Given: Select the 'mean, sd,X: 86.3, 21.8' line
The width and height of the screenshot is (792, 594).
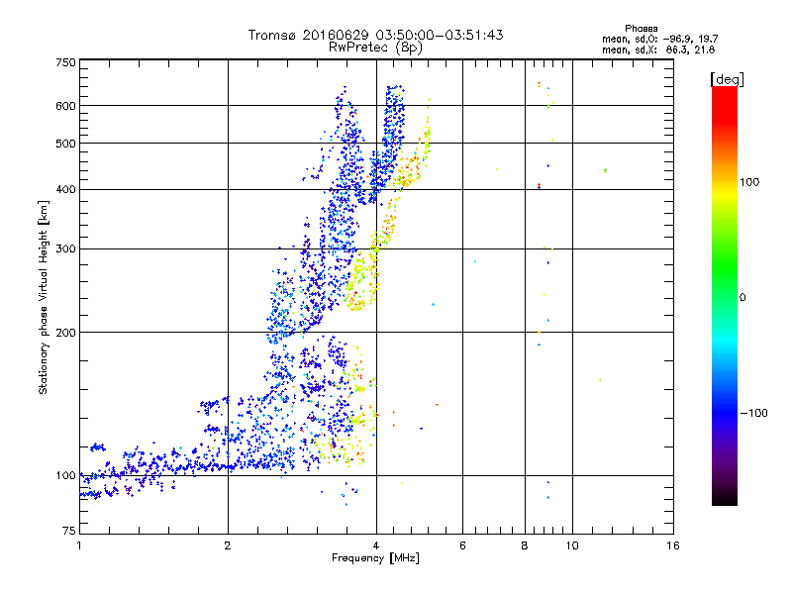Looking at the screenshot, I should (658, 49).
